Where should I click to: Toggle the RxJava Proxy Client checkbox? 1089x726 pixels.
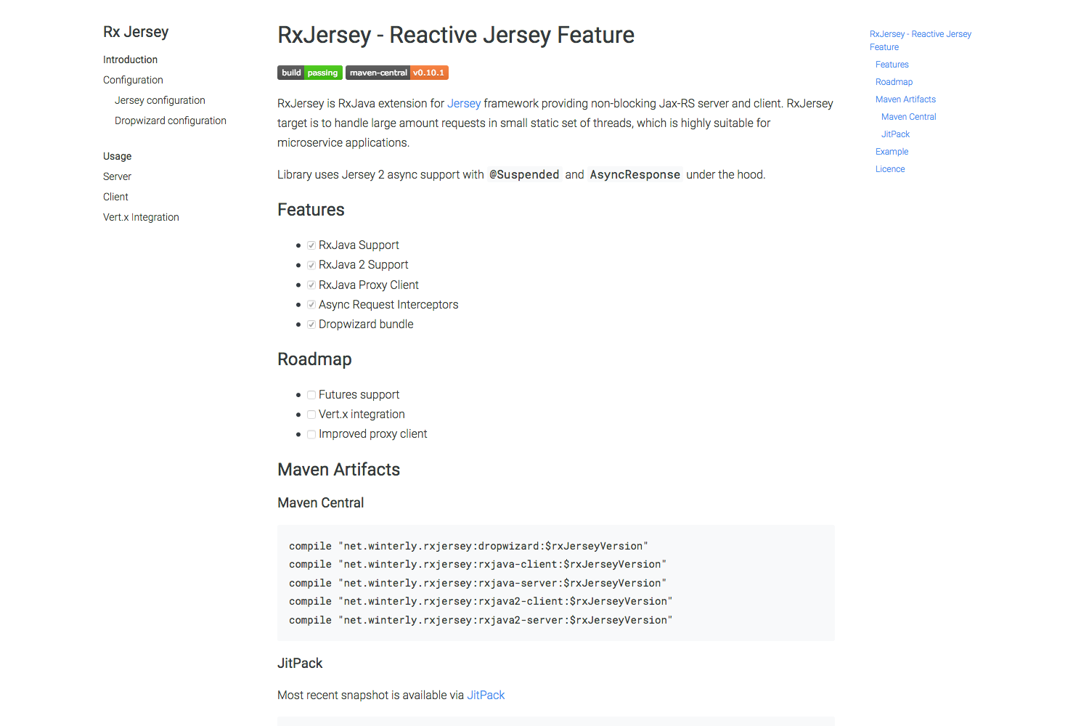311,285
